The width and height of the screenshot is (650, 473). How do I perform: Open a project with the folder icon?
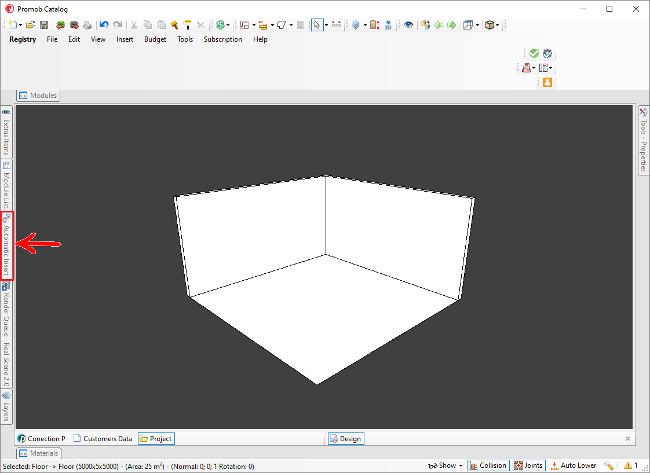point(30,25)
